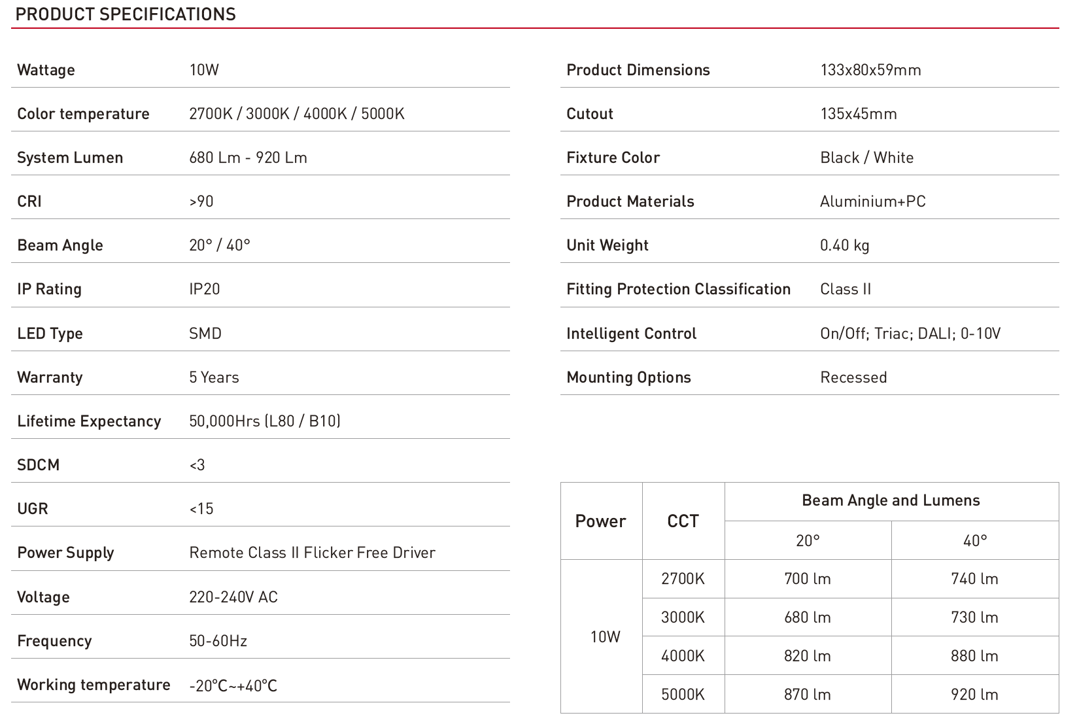Click the Fixture Color Black / White text

[x=866, y=158]
